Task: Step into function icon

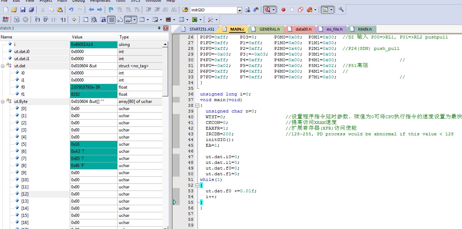Action: pyautogui.click(x=37, y=20)
